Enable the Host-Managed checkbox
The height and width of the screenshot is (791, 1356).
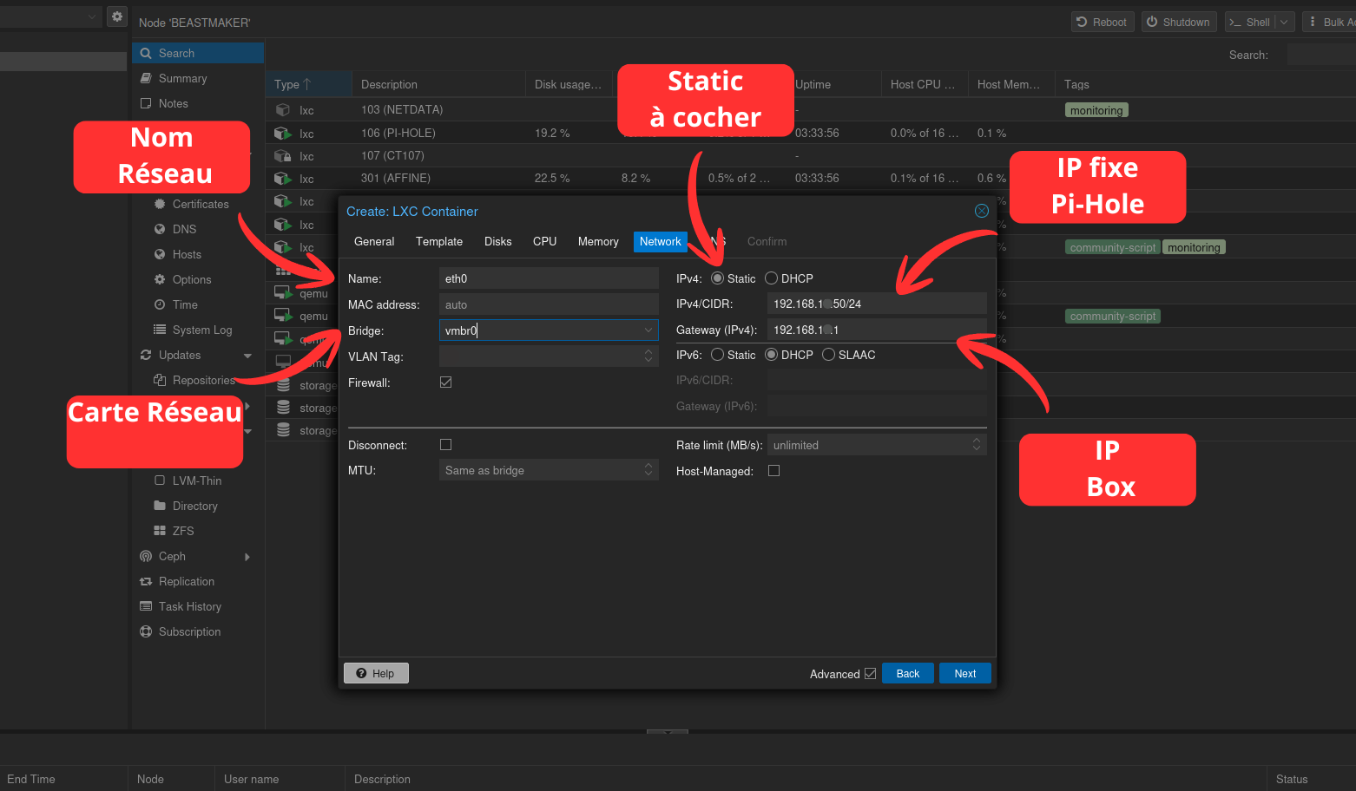tap(774, 471)
